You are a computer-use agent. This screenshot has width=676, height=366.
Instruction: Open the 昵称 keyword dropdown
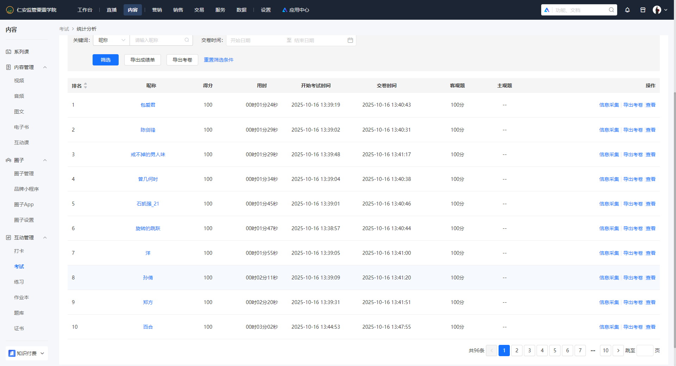pyautogui.click(x=111, y=40)
